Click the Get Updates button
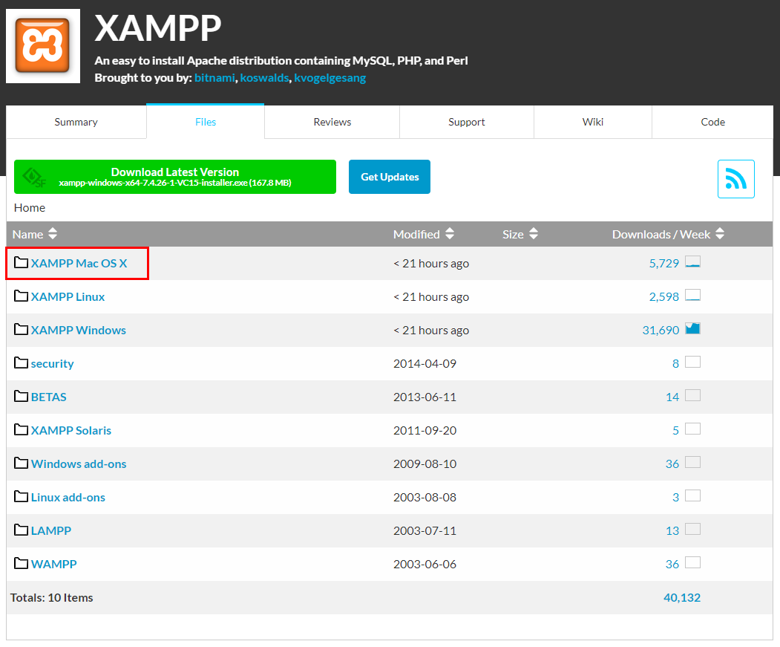780x647 pixels. click(390, 177)
